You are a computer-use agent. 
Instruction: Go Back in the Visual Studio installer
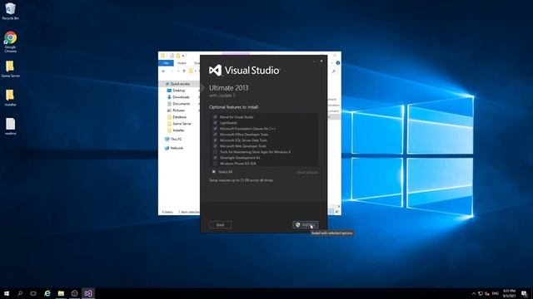click(220, 225)
